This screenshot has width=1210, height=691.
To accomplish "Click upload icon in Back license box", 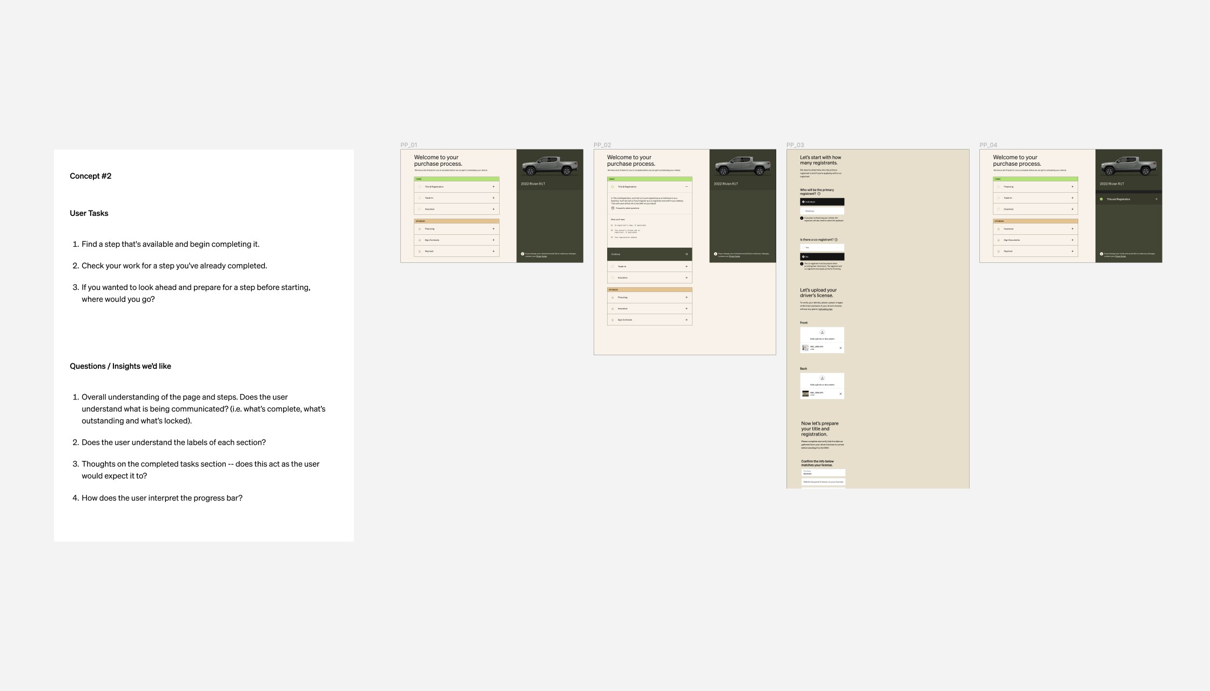I will point(822,378).
